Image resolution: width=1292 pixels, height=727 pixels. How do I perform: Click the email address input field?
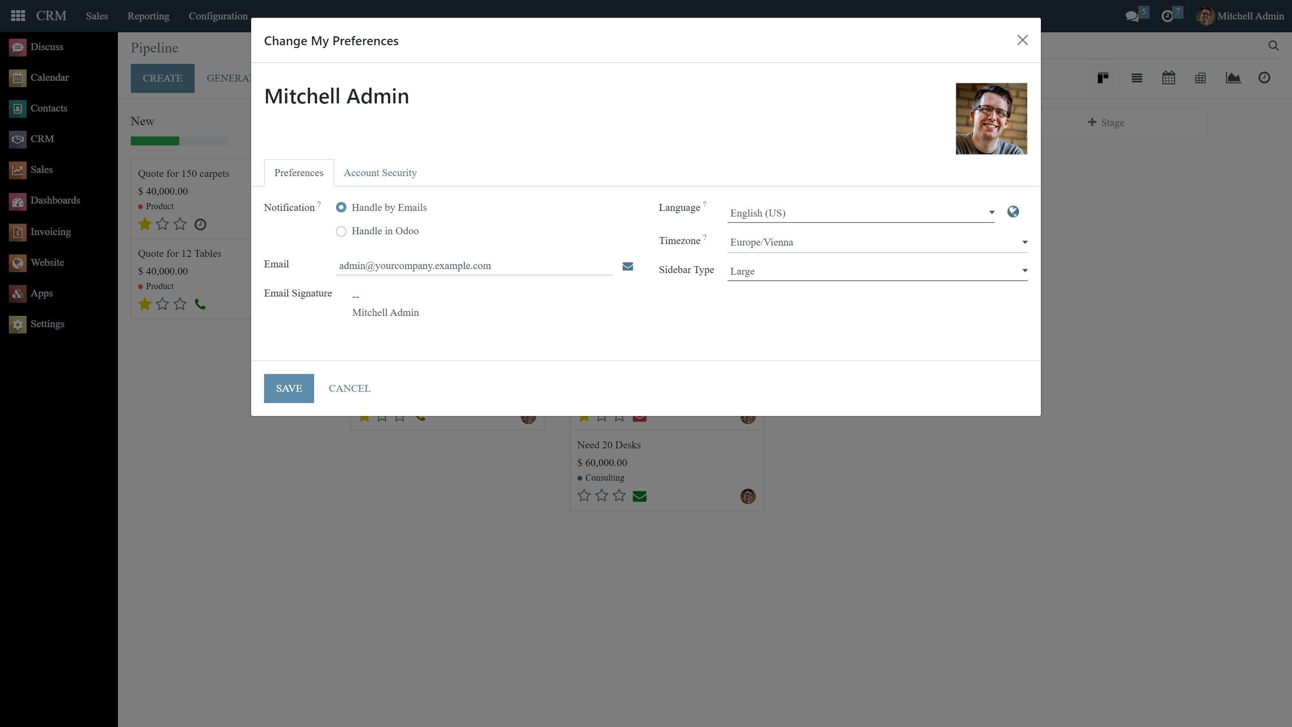pyautogui.click(x=474, y=266)
